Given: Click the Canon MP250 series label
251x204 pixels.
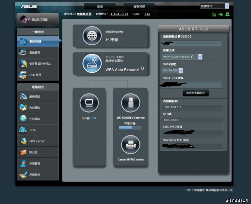Looking at the screenshot, I should (131, 160).
